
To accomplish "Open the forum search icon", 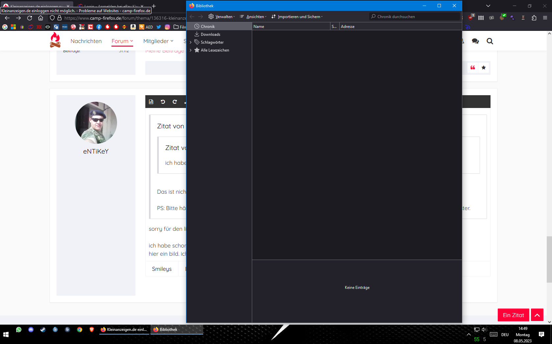I will point(490,41).
